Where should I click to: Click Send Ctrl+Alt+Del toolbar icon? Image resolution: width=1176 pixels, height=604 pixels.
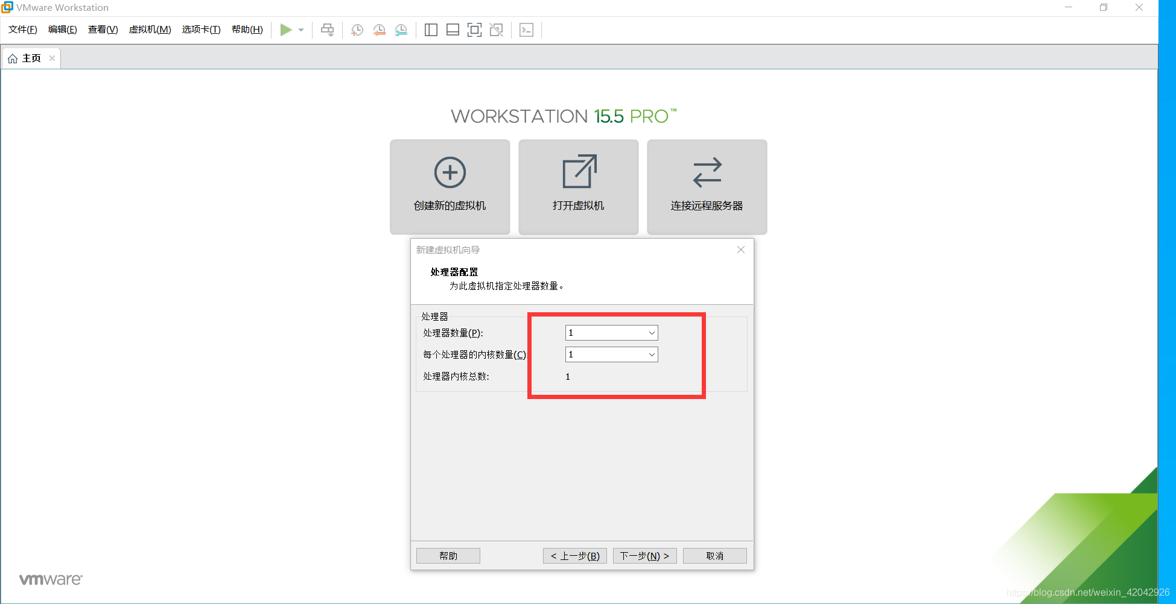327,30
